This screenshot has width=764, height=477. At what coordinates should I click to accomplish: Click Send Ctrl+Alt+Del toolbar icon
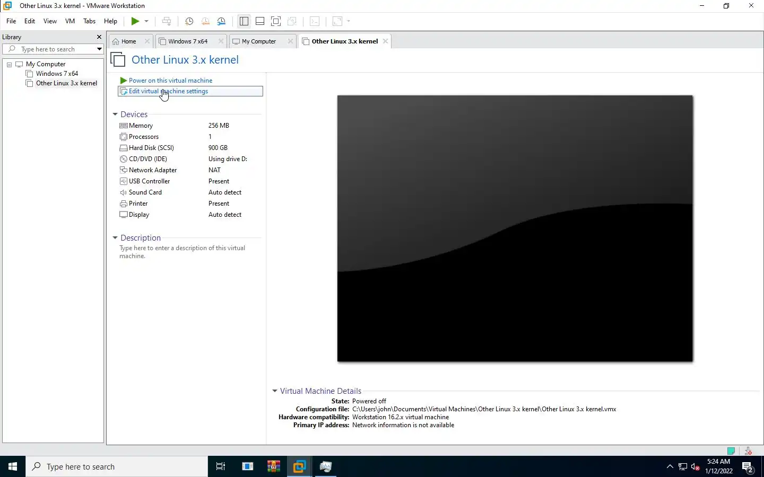click(x=167, y=21)
